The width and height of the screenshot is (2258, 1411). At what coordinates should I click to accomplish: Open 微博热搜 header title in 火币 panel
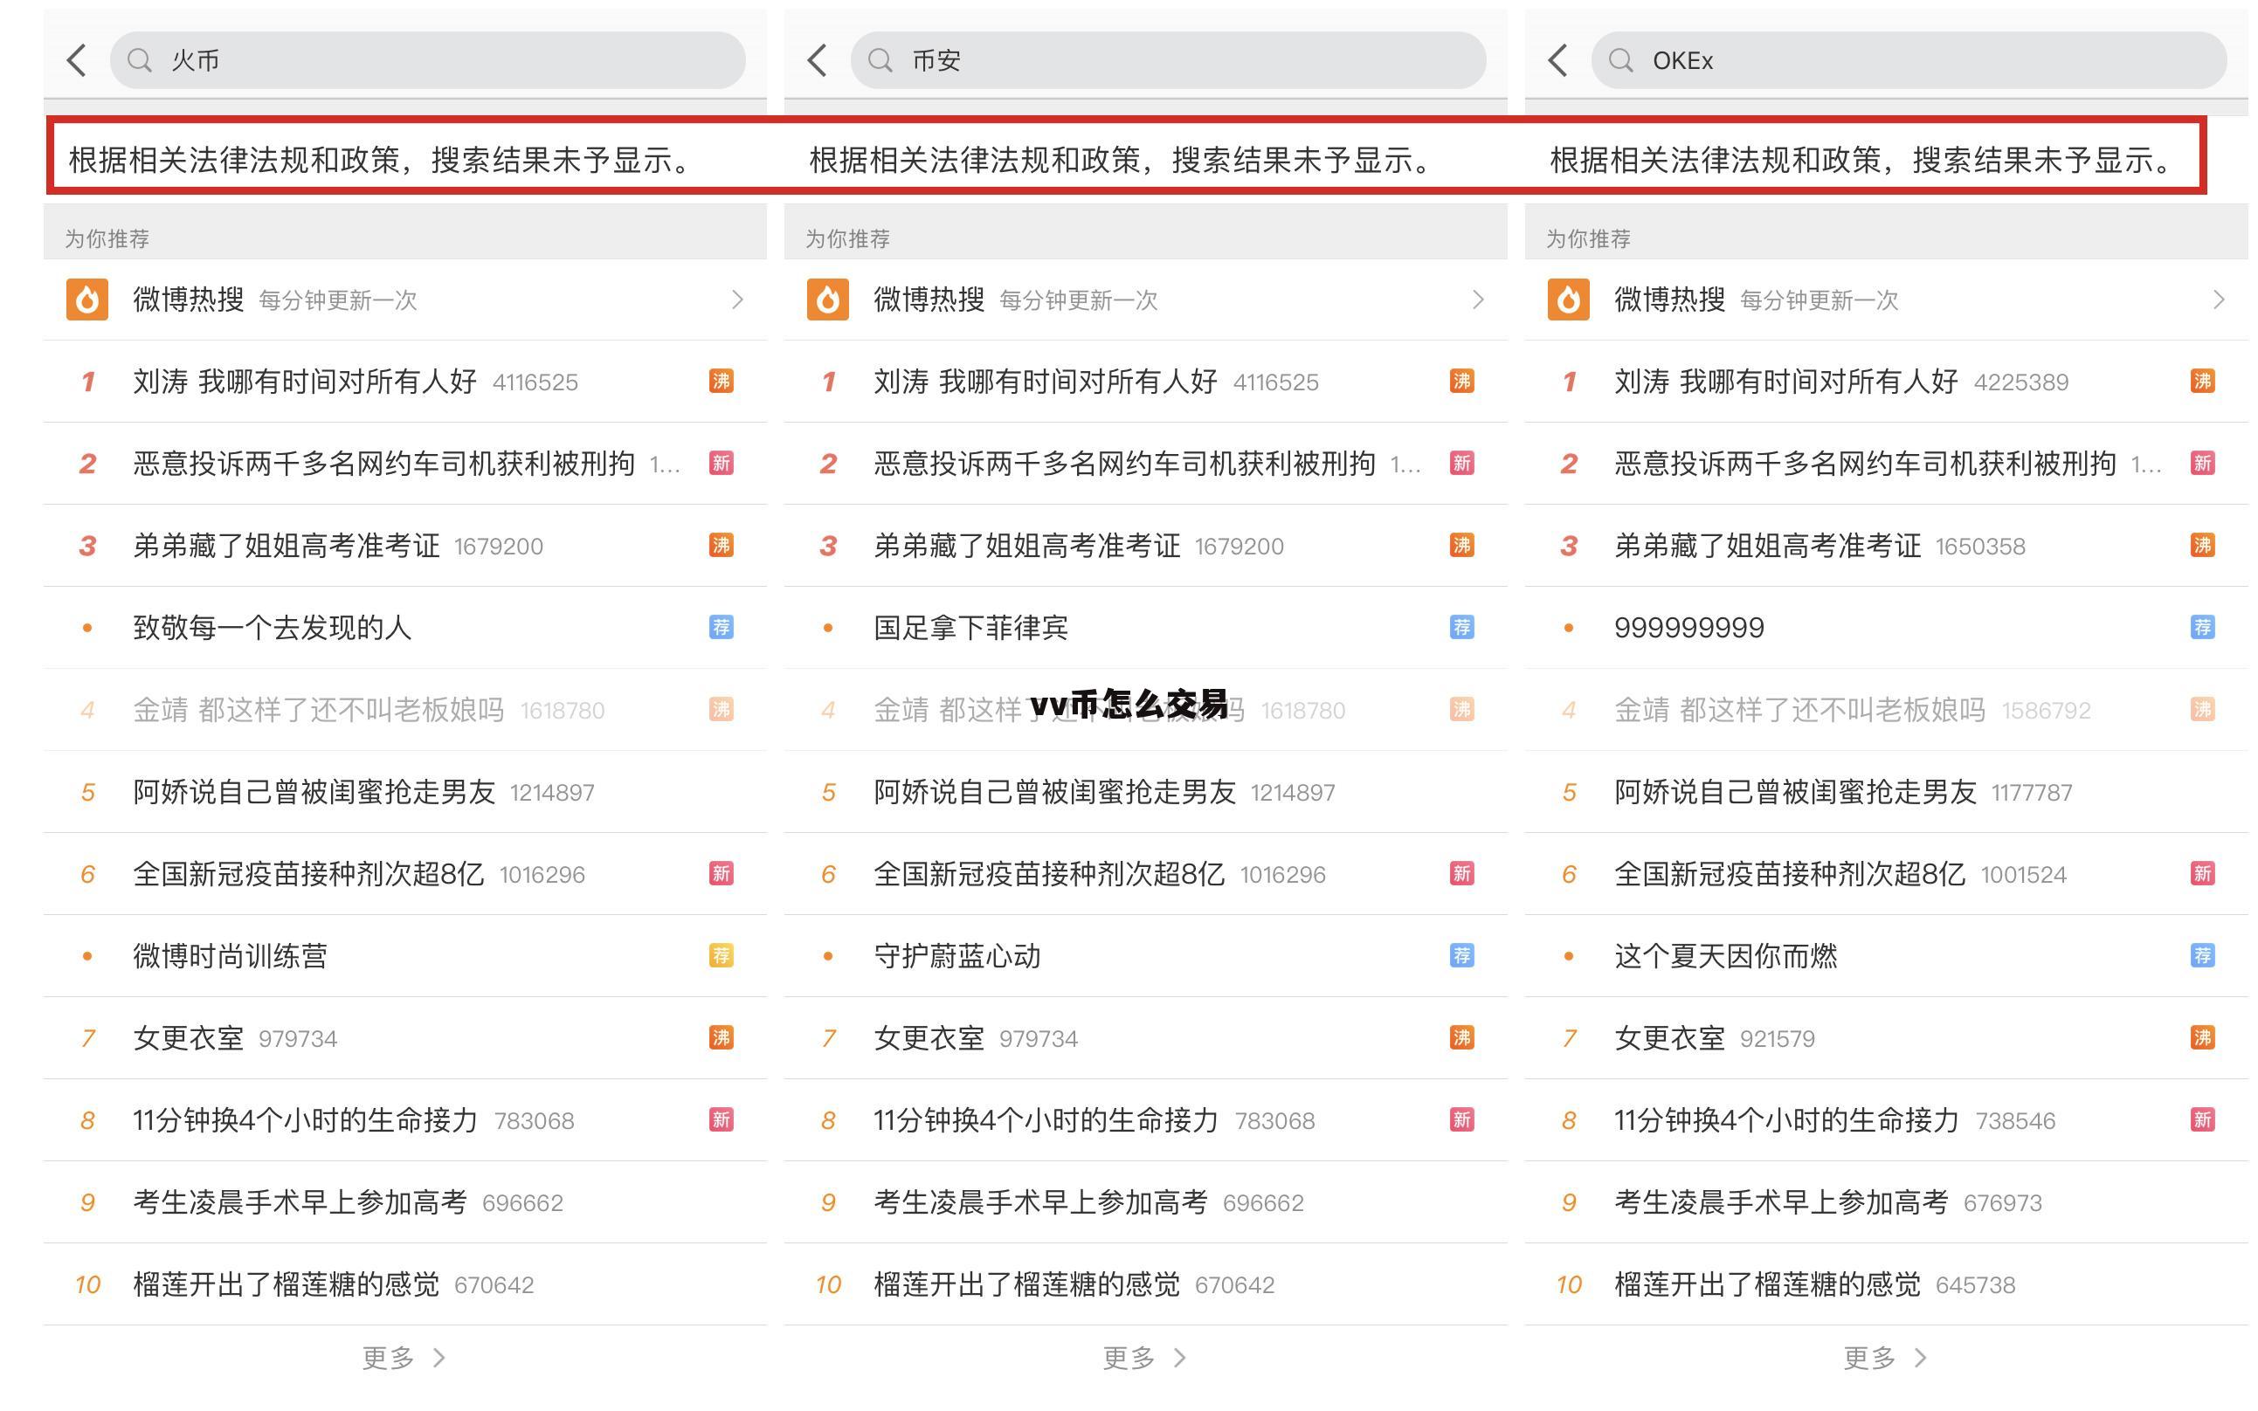189,299
